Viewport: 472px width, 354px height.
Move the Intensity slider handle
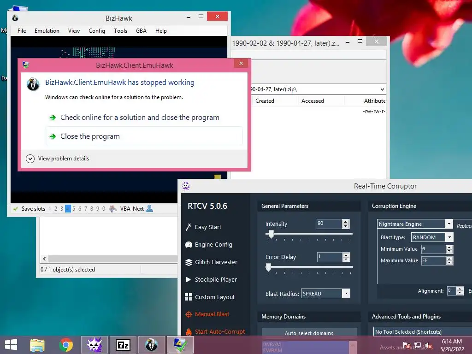click(271, 234)
